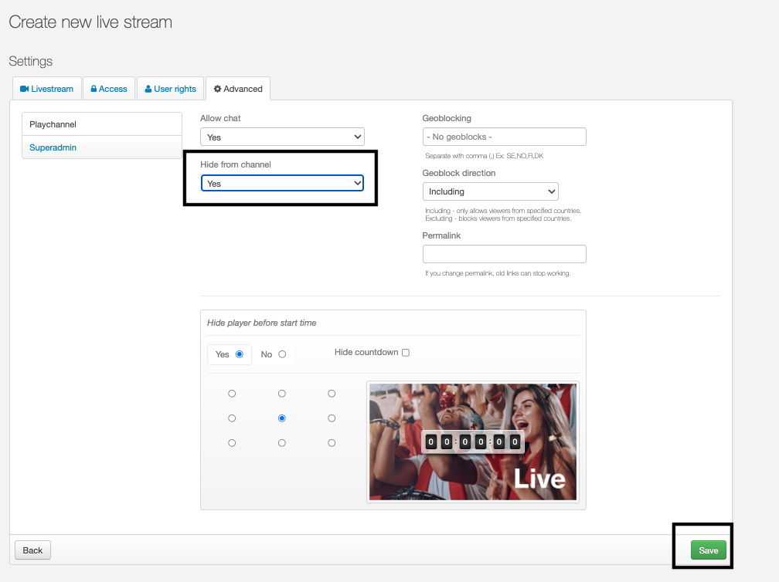The height and width of the screenshot is (582, 779).
Task: Click the Geoblocking input field
Action: point(504,137)
